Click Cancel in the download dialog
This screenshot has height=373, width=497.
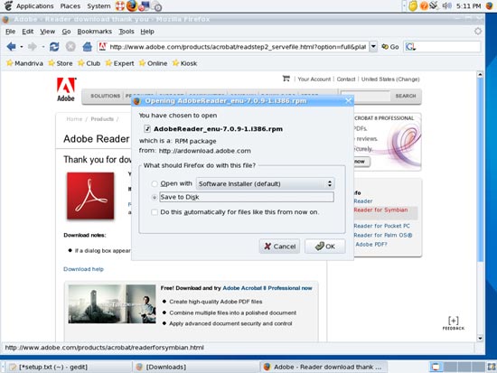pos(279,247)
